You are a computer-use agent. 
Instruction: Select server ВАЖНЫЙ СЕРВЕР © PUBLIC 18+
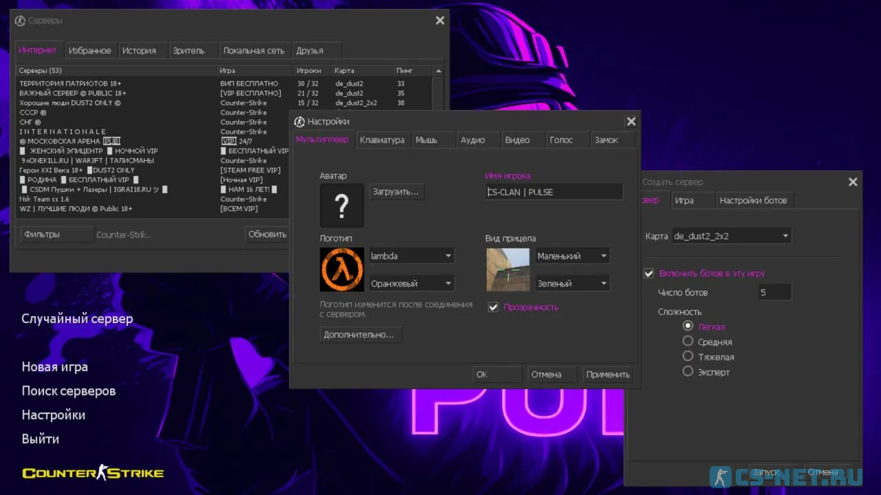click(224, 93)
